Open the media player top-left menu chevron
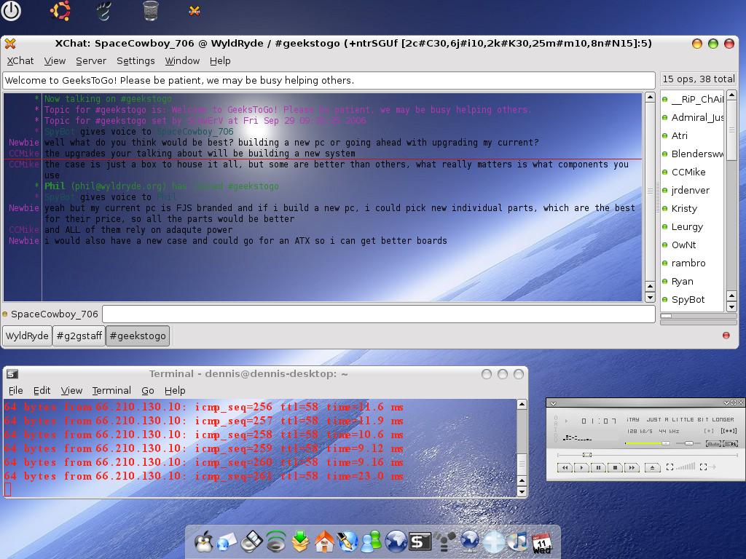746x559 pixels. (554, 404)
